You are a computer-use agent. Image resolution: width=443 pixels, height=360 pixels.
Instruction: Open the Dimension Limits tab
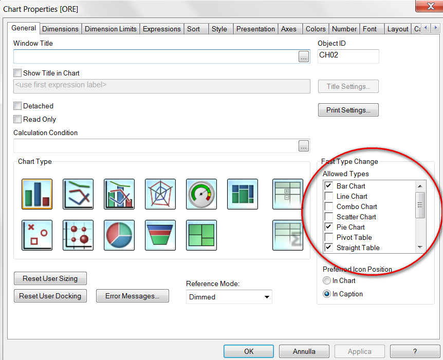tap(110, 29)
